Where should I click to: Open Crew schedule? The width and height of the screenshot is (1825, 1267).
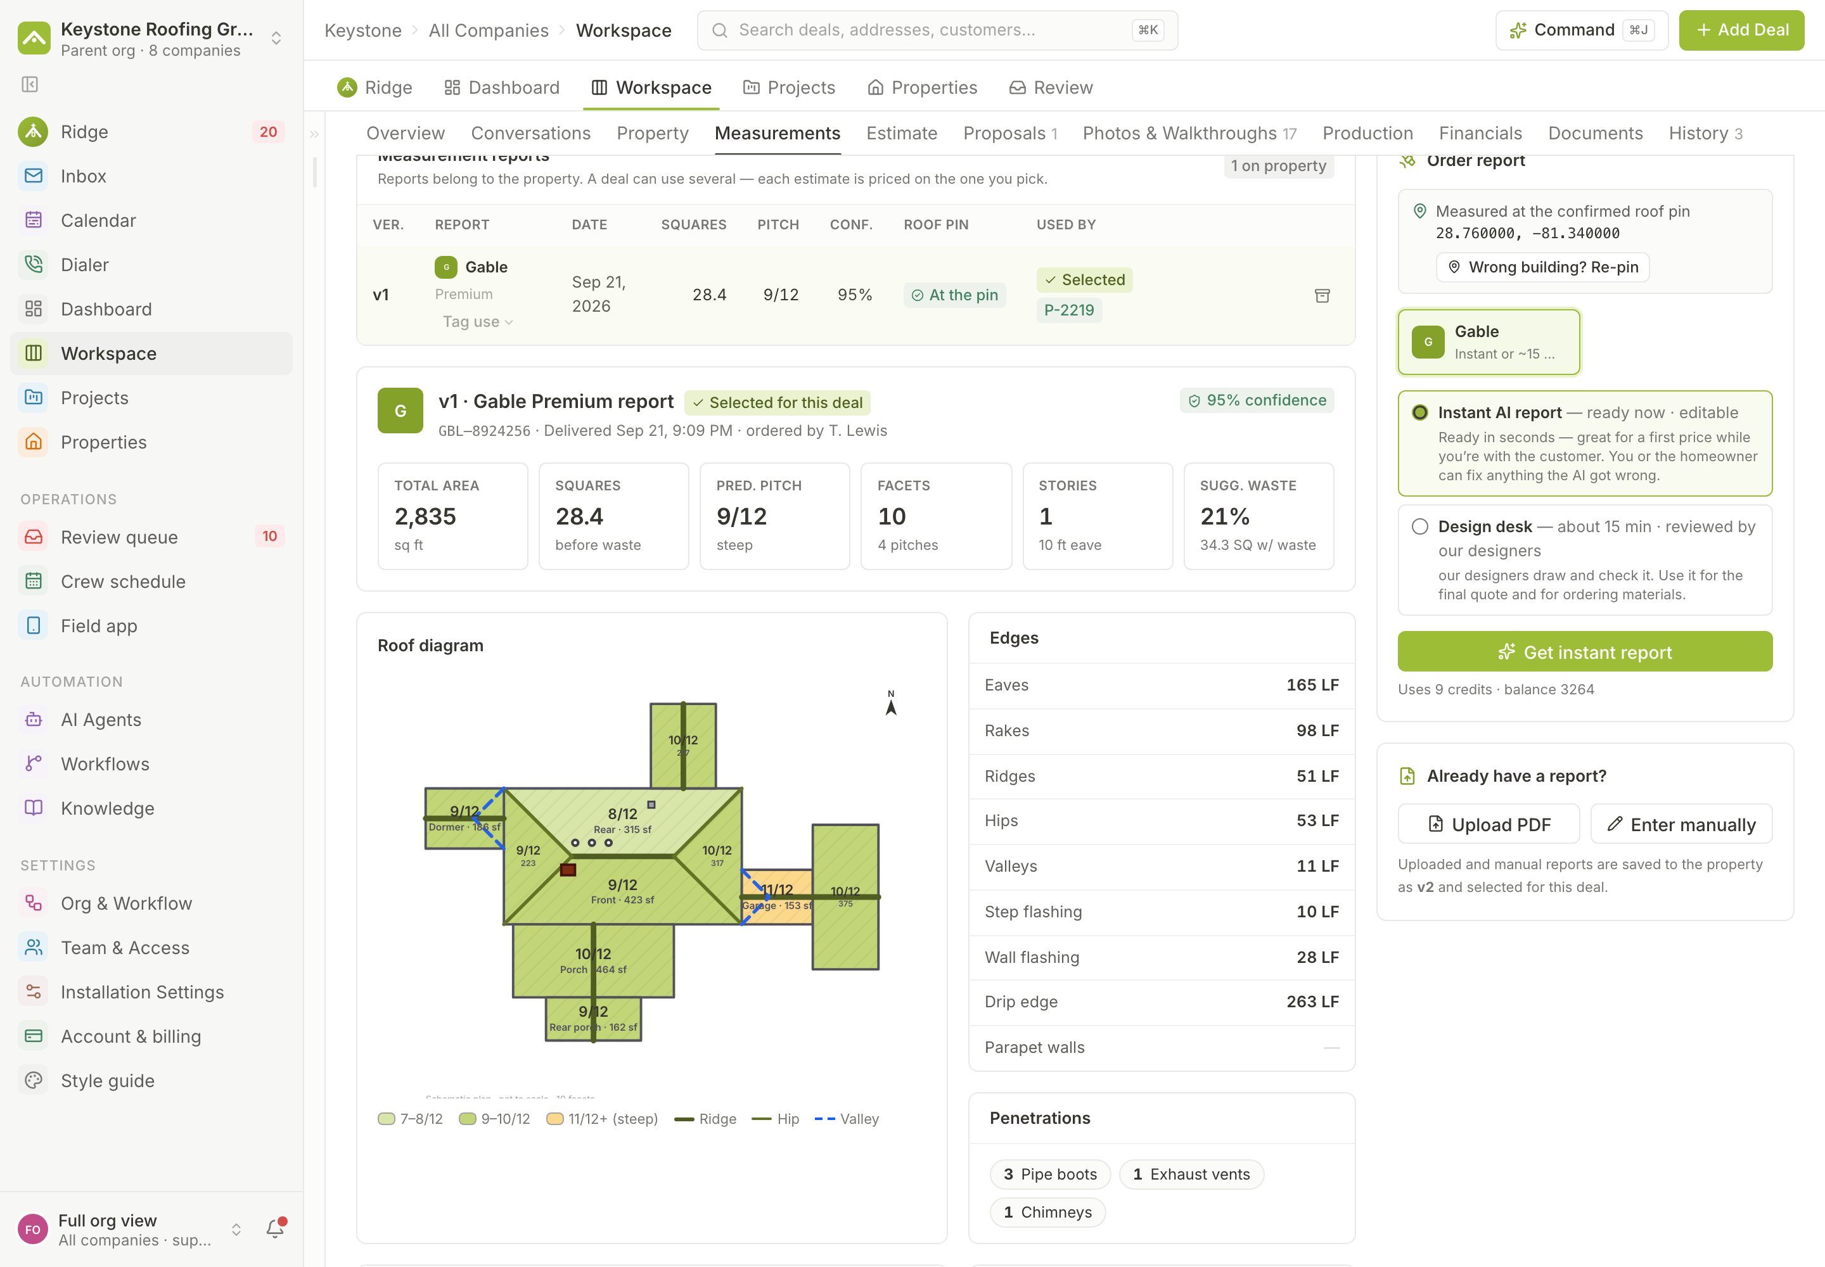[151, 582]
